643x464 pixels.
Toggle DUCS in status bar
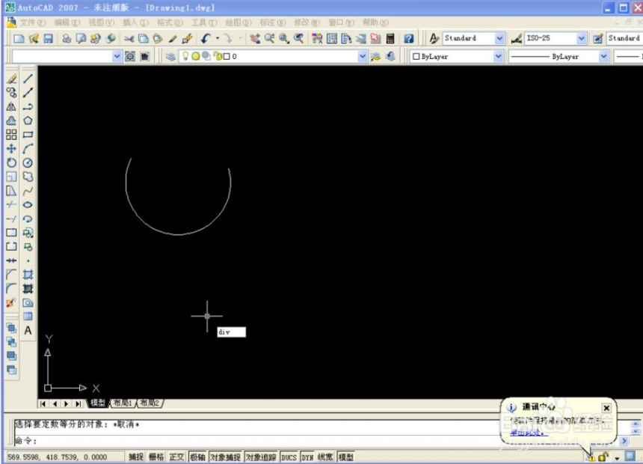pos(289,457)
